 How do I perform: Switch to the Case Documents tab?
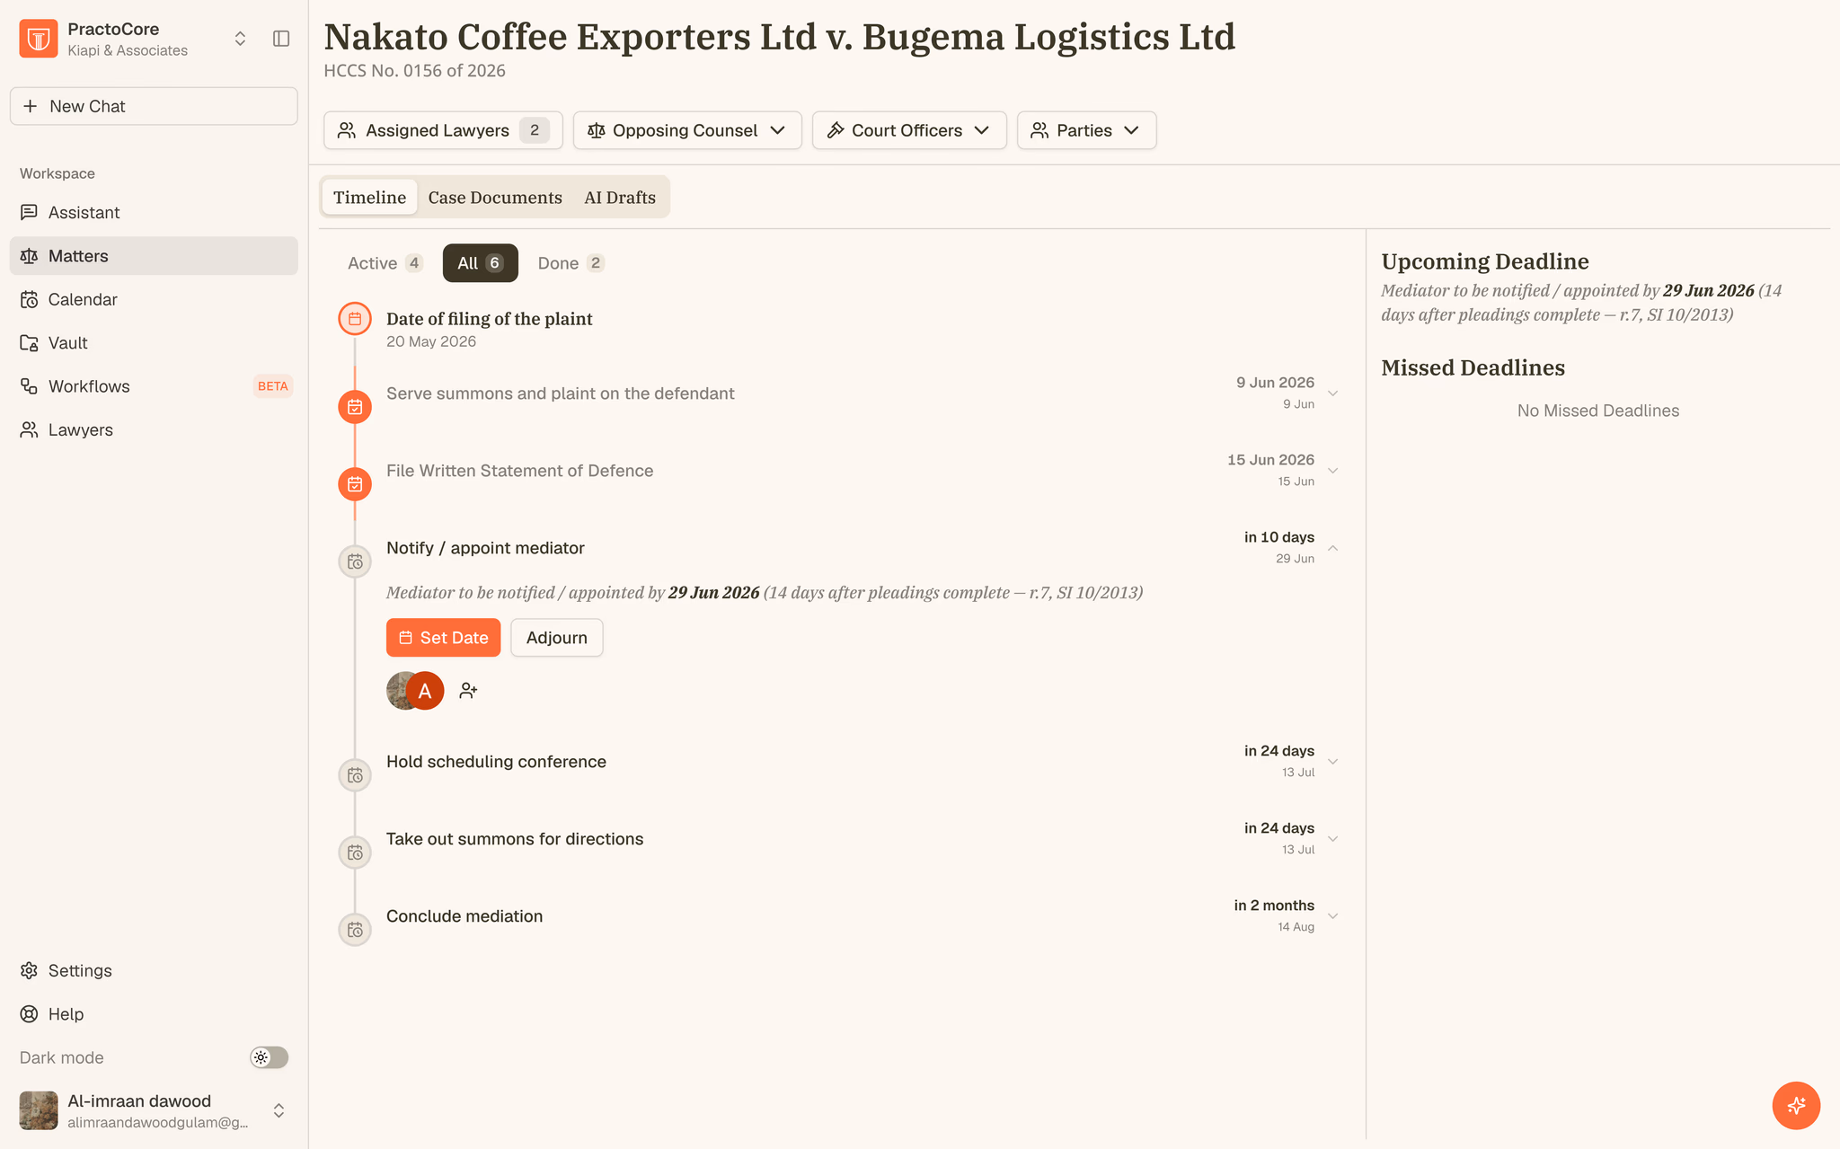click(495, 198)
